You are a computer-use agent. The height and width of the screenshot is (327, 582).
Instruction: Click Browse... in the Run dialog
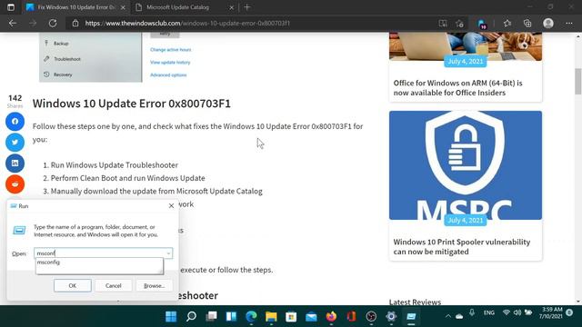tap(154, 285)
